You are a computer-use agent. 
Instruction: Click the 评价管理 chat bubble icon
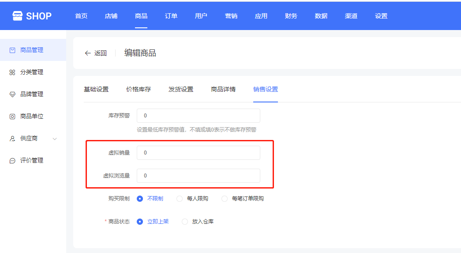click(12, 161)
